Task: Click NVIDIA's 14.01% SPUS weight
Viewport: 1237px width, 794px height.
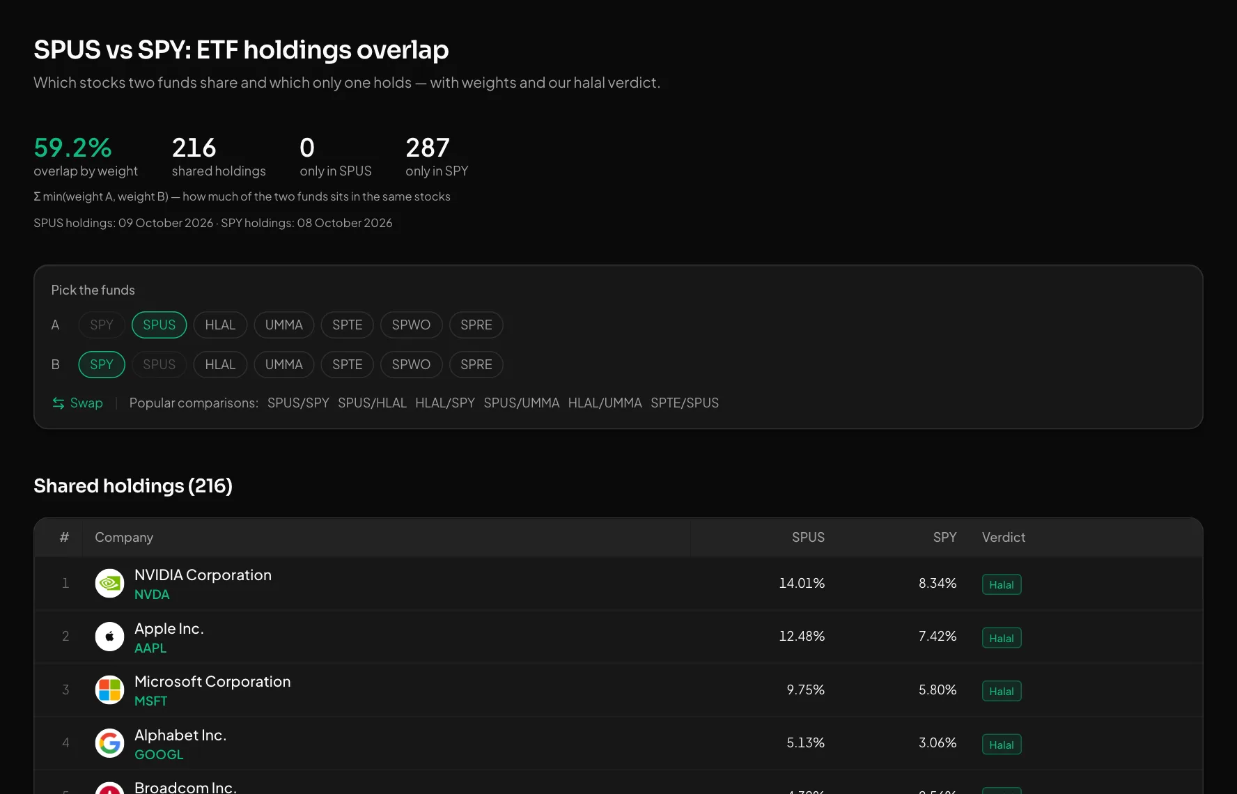Action: point(802,584)
